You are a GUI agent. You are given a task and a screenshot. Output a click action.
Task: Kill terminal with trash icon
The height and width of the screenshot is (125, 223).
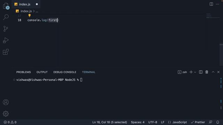click(x=207, y=72)
